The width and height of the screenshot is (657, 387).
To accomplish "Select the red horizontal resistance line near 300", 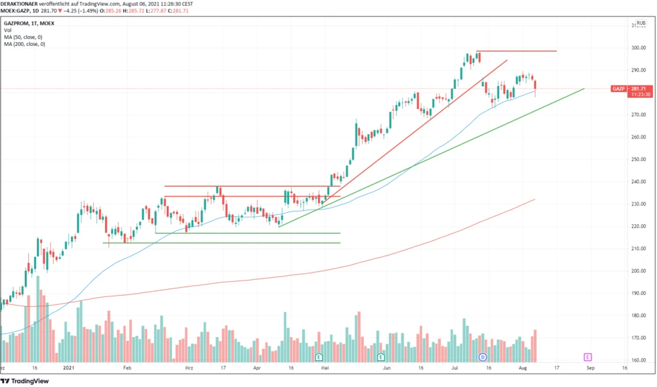I will pos(519,51).
